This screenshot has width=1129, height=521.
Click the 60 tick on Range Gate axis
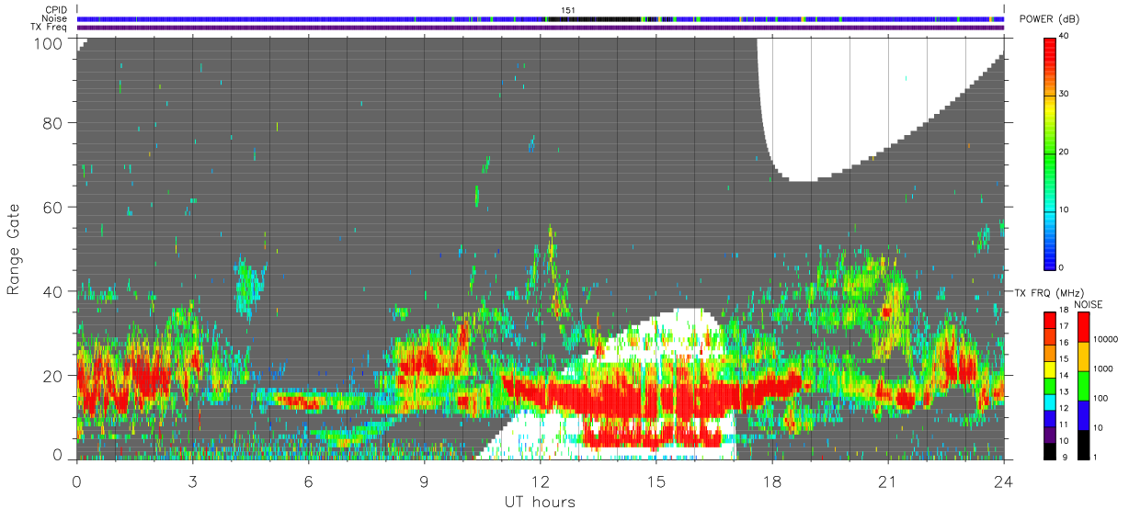(53, 207)
